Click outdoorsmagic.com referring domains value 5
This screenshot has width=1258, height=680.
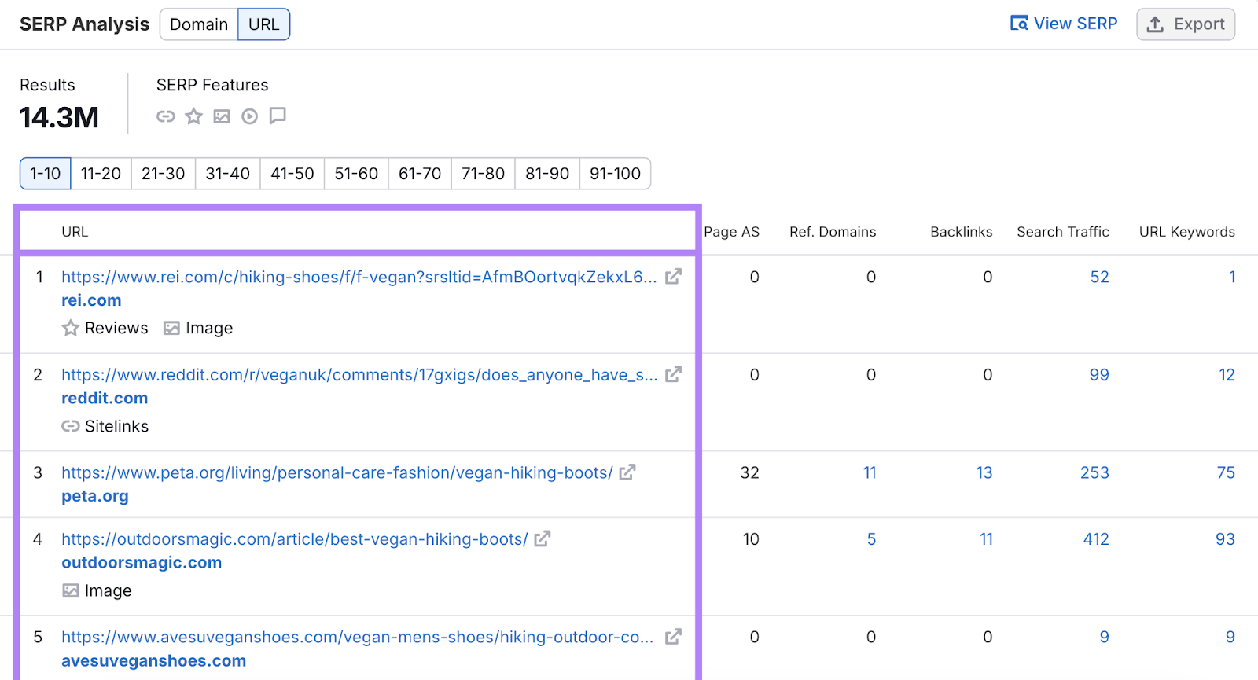(x=871, y=539)
